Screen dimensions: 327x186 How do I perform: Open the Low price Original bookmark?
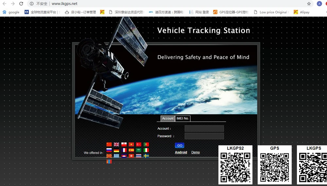[x=271, y=12]
